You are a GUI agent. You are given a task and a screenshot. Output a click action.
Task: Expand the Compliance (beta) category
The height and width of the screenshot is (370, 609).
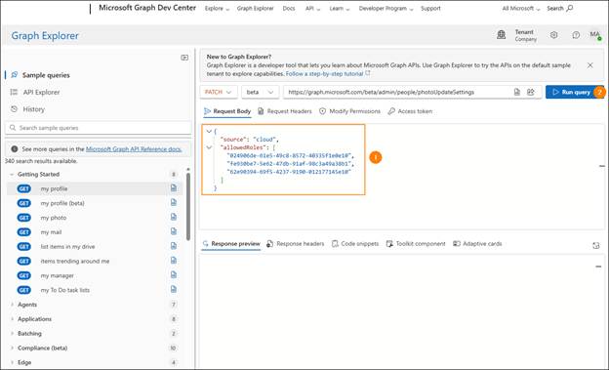pos(12,348)
